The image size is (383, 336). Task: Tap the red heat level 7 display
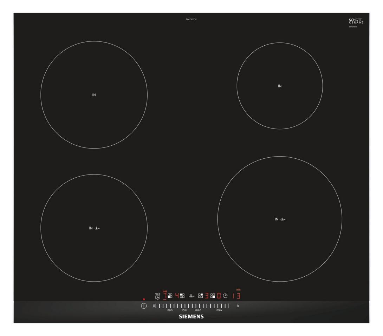tap(164, 296)
